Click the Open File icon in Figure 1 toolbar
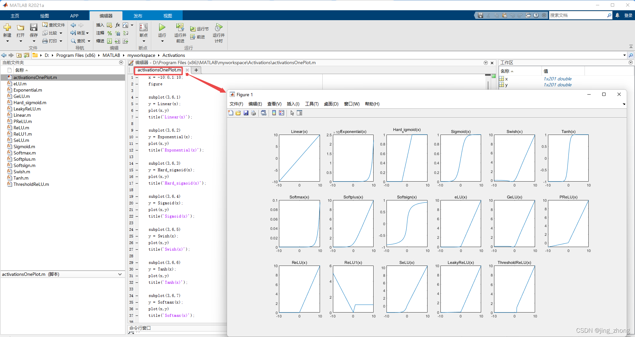The width and height of the screenshot is (635, 337). point(238,113)
